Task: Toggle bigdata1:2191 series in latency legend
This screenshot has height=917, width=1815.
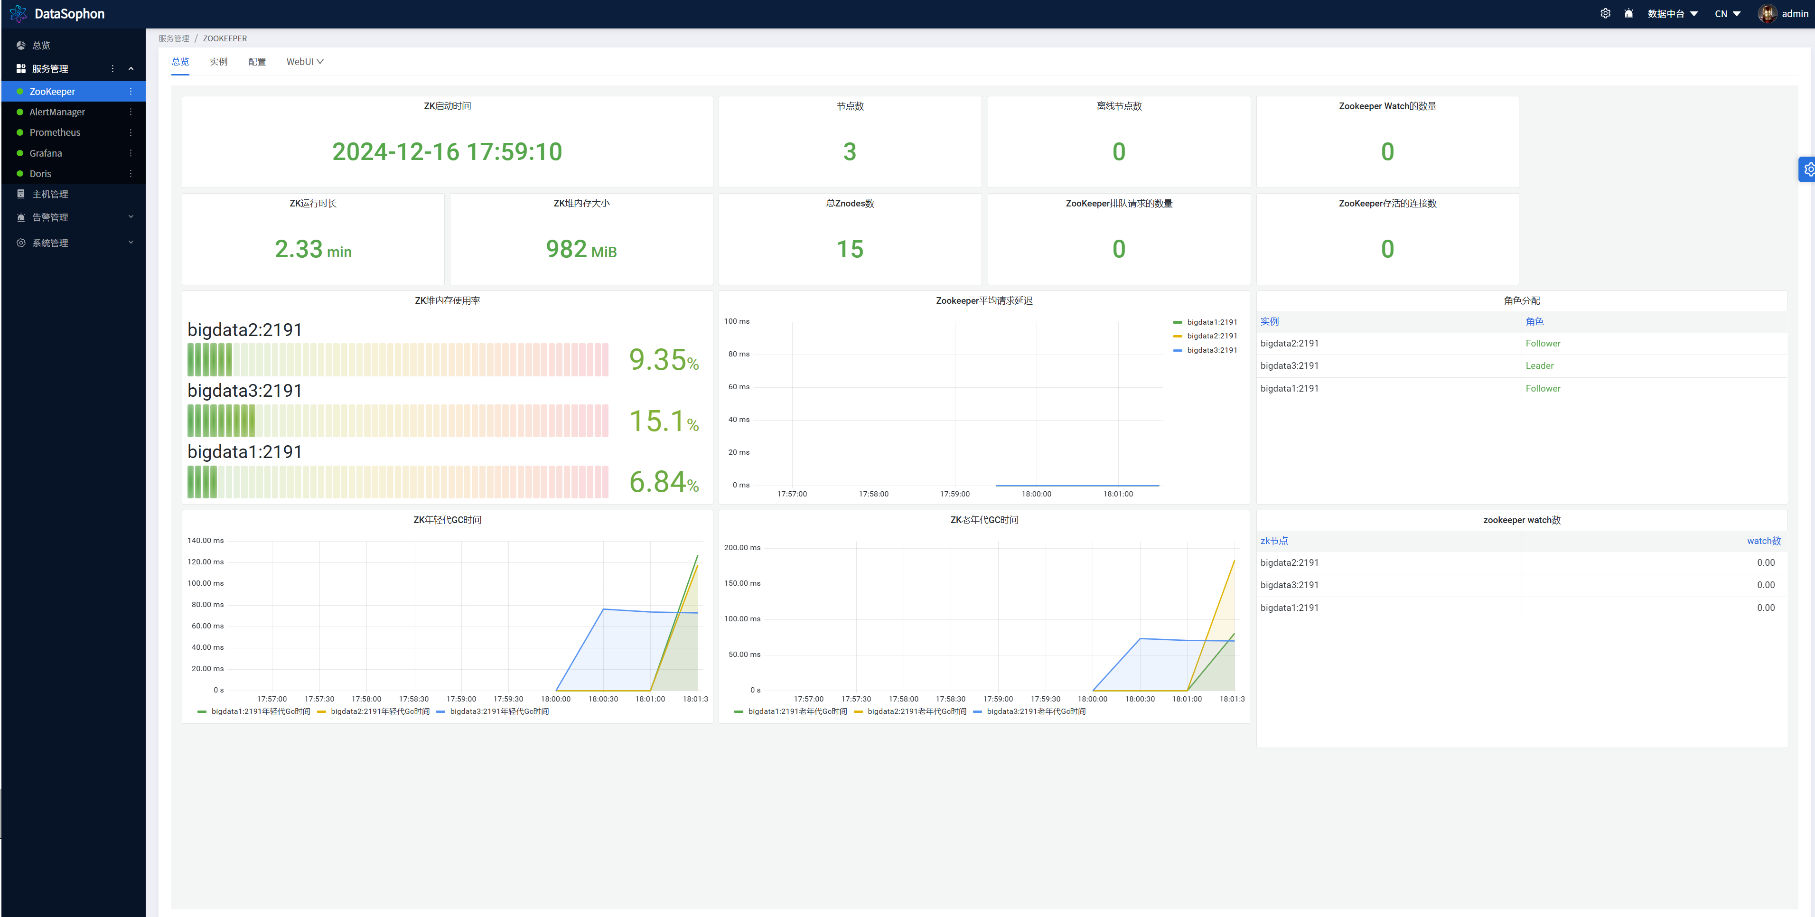Action: 1211,322
